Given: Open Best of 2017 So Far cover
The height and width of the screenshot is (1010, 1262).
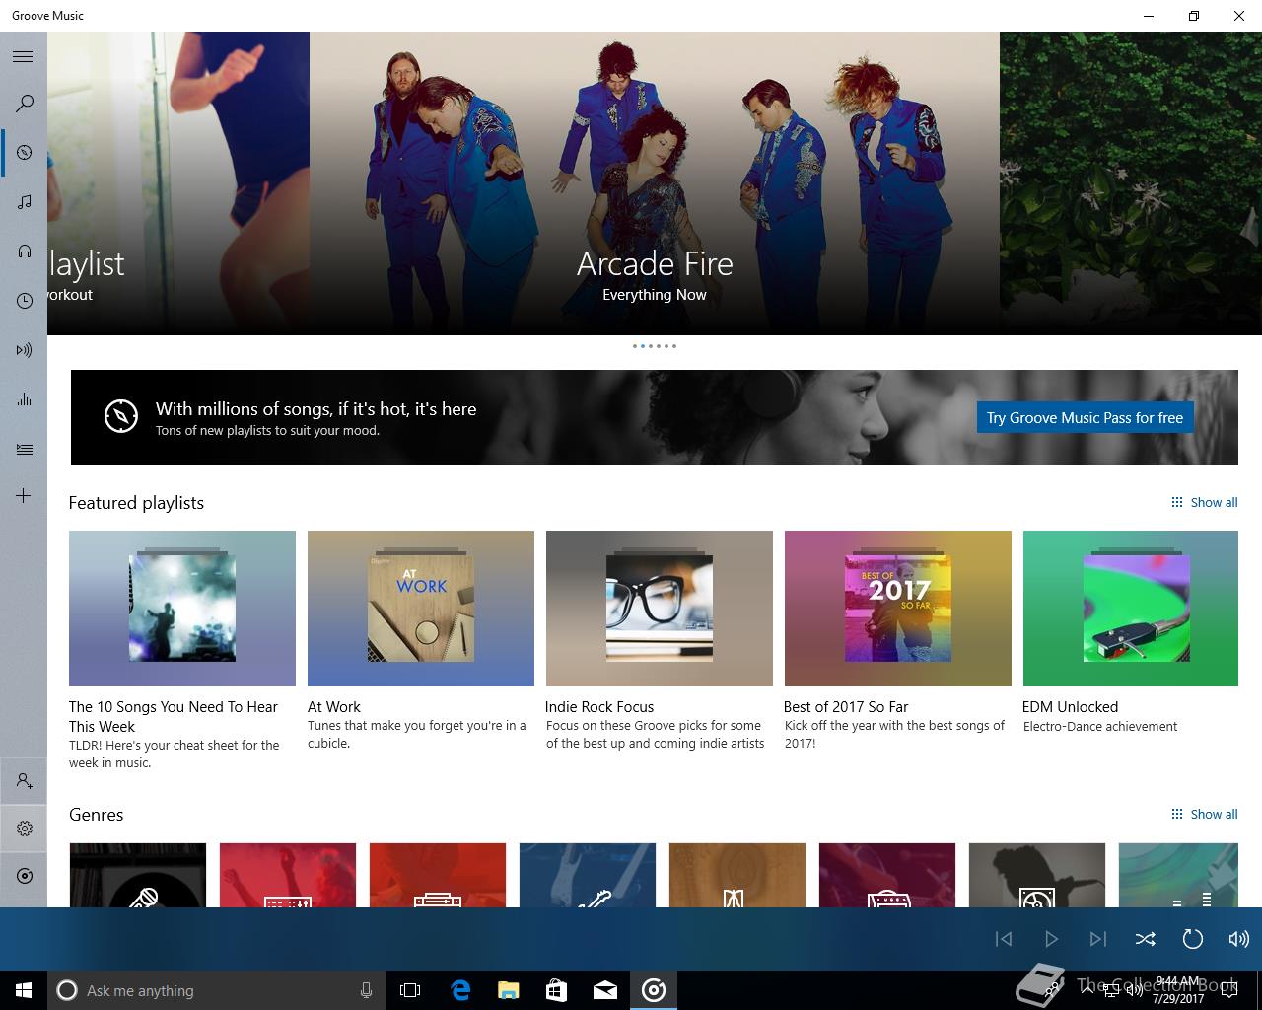Looking at the screenshot, I should pyautogui.click(x=898, y=609).
